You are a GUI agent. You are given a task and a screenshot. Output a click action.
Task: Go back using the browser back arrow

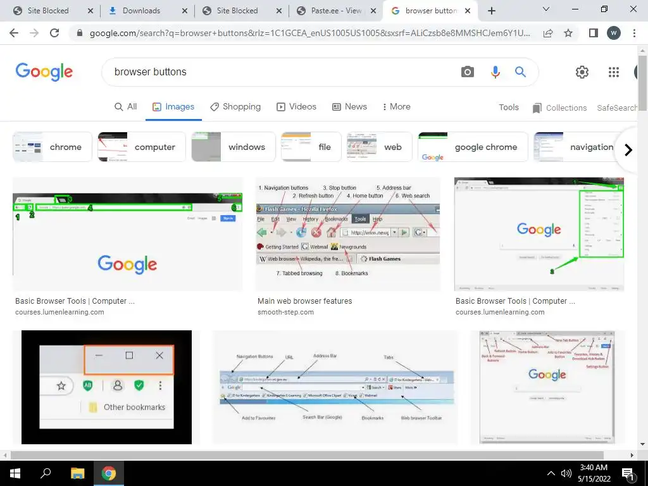point(14,33)
